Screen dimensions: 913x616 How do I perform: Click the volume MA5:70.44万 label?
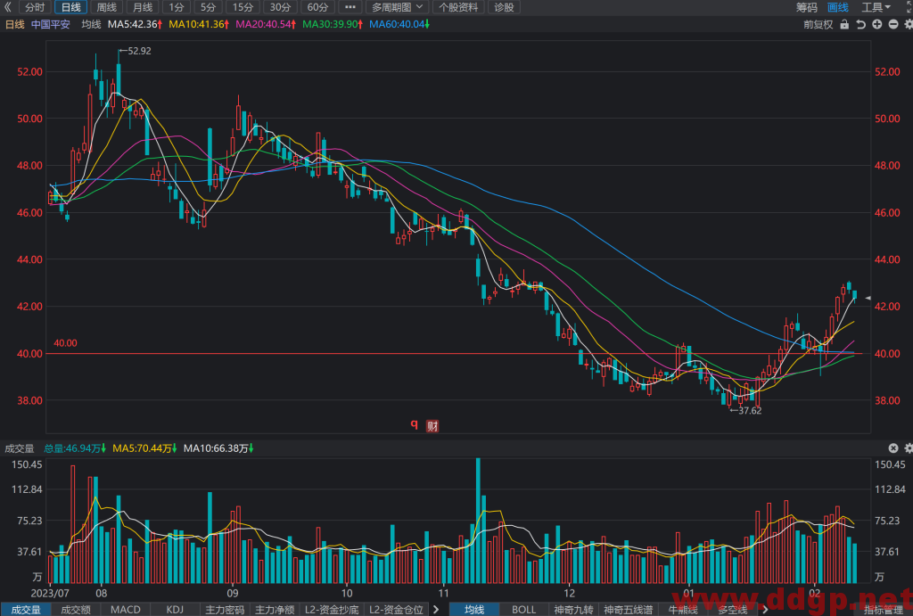pos(144,448)
